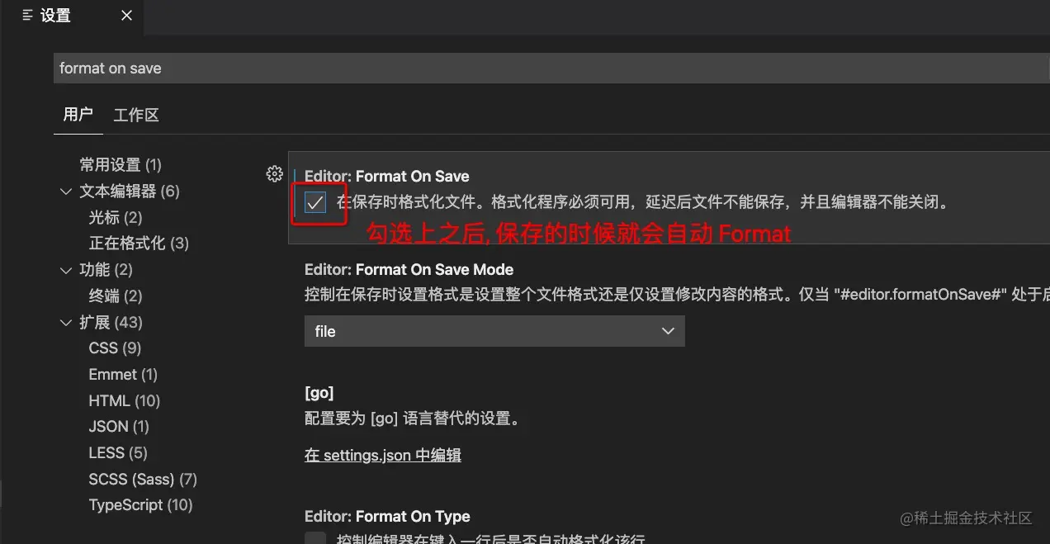
Task: Collapse the 文本编辑器 tree section
Action: [x=67, y=192]
